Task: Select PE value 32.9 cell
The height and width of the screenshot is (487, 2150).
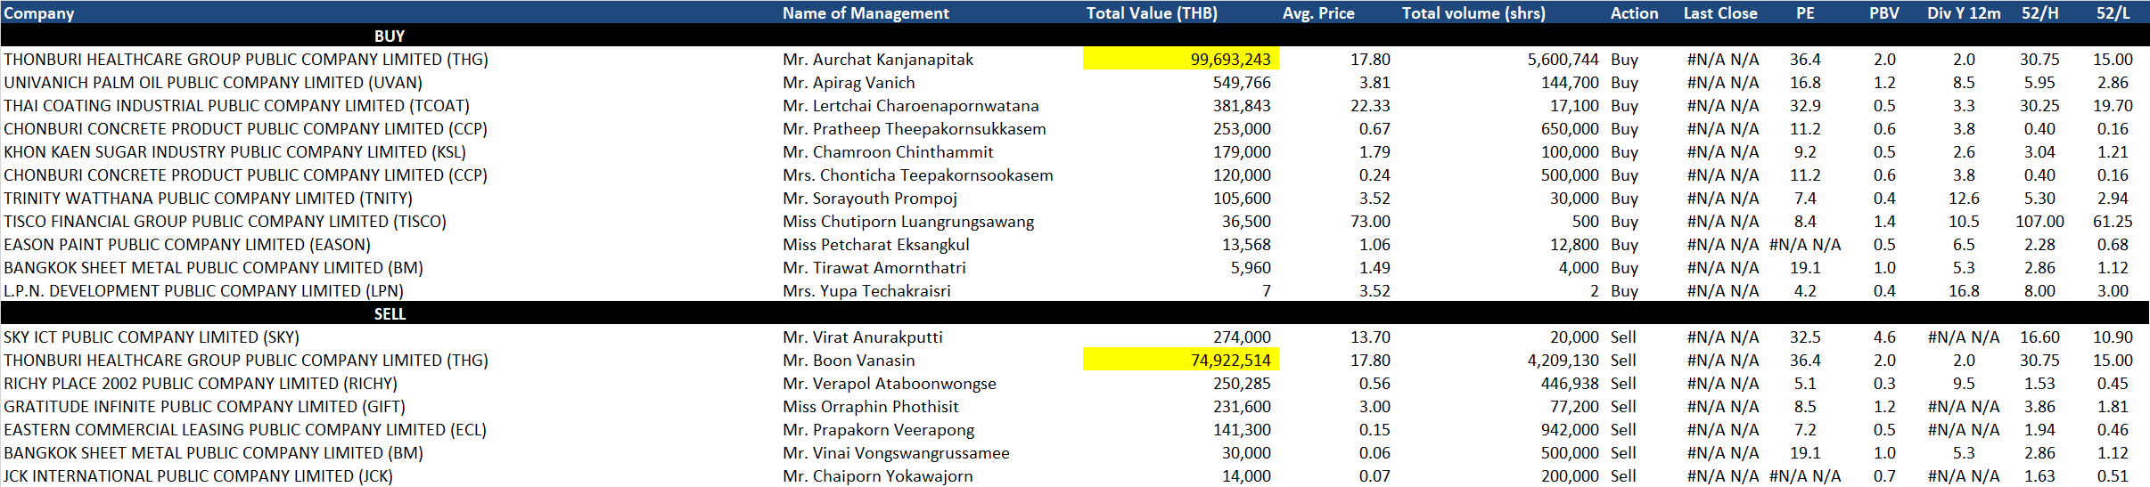Action: coord(1805,106)
